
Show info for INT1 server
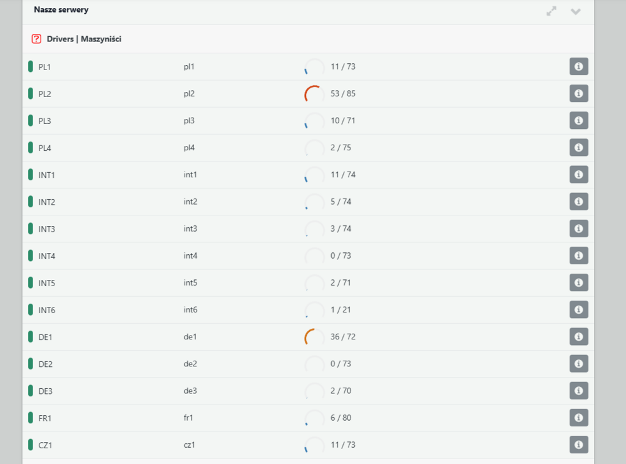click(578, 174)
